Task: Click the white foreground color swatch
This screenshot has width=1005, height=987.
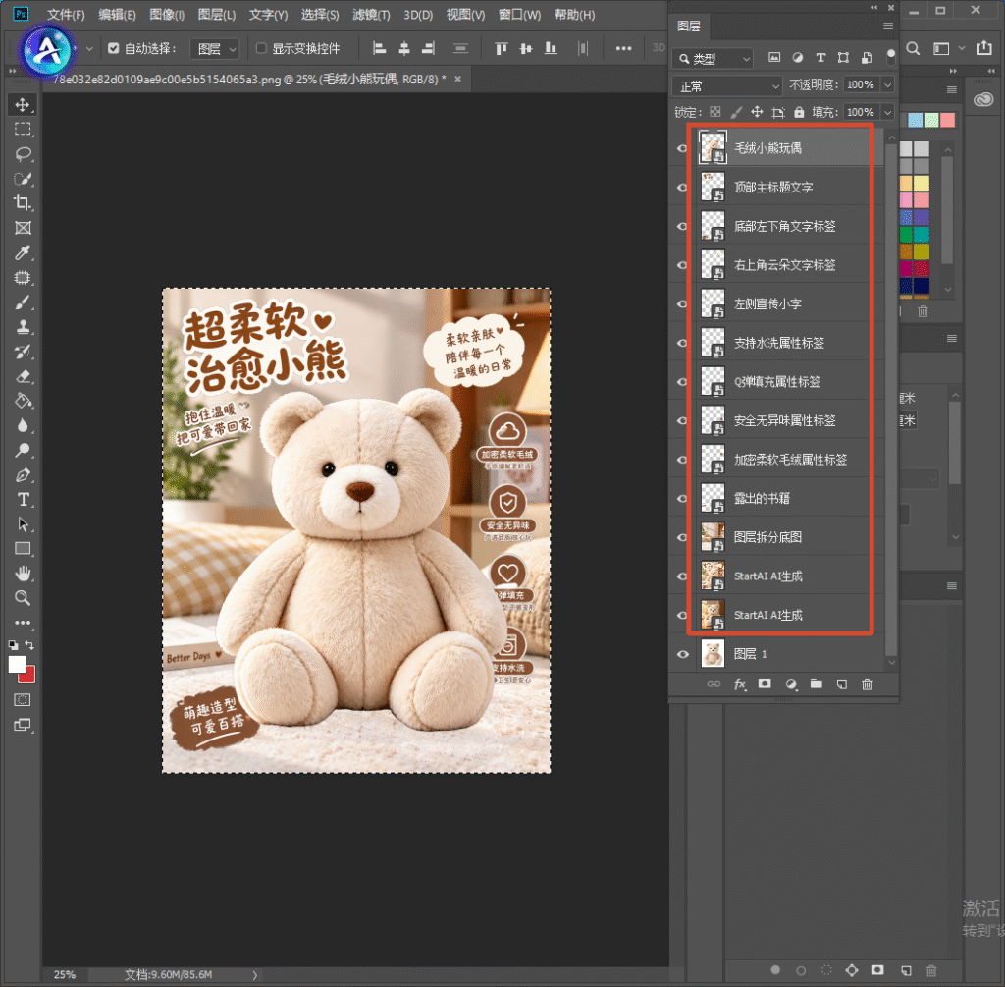Action: coord(17,665)
